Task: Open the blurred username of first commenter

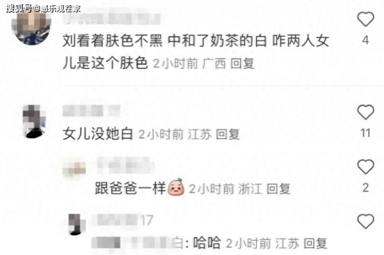Action: tap(112, 19)
